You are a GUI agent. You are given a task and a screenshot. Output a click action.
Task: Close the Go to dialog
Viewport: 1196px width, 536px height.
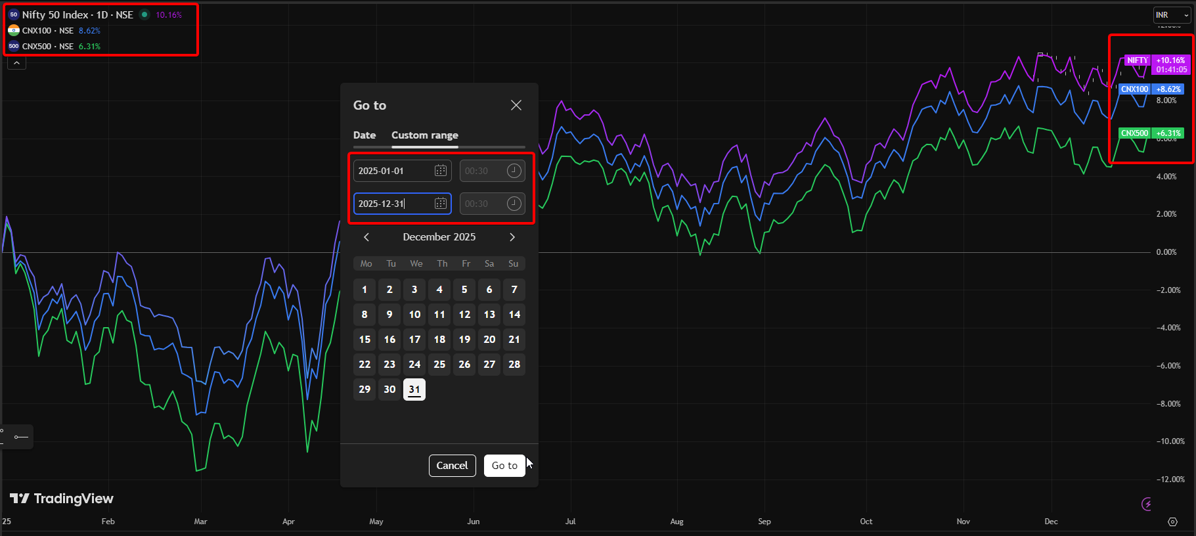pyautogui.click(x=516, y=105)
